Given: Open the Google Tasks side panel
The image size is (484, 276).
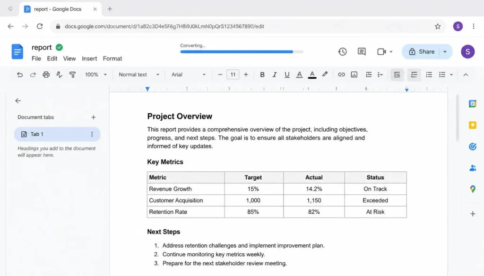Looking at the screenshot, I should 472,147.
